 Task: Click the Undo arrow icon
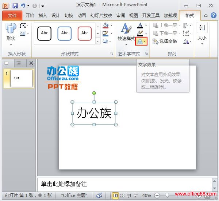pyautogui.click(x=23, y=6)
